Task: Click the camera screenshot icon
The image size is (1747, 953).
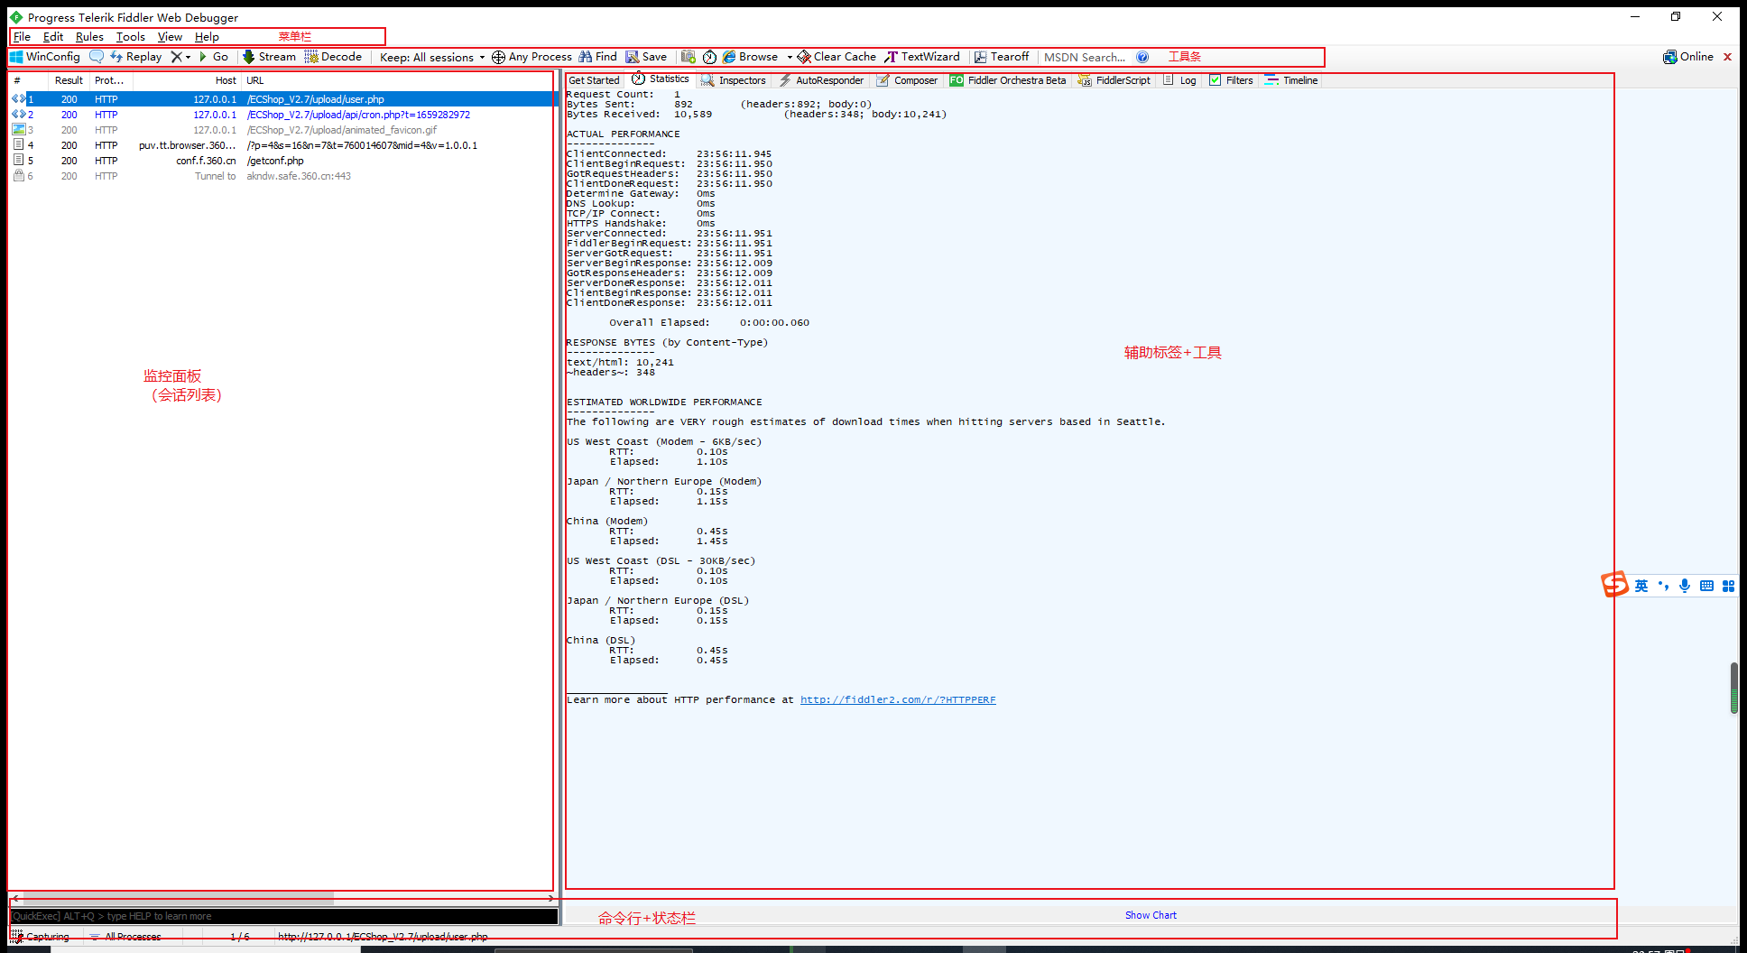Action: pyautogui.click(x=689, y=57)
